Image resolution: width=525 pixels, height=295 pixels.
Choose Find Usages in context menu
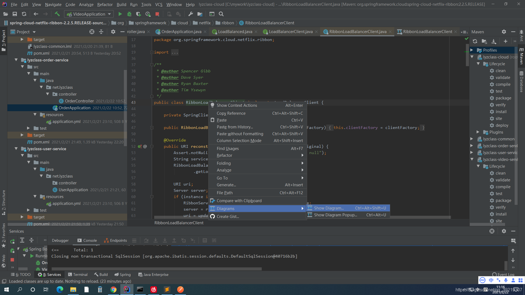(257, 149)
